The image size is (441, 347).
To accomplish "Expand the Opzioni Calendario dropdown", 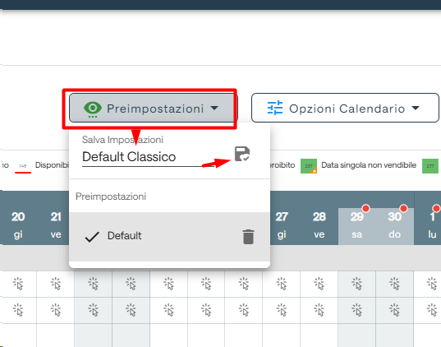I will [345, 108].
